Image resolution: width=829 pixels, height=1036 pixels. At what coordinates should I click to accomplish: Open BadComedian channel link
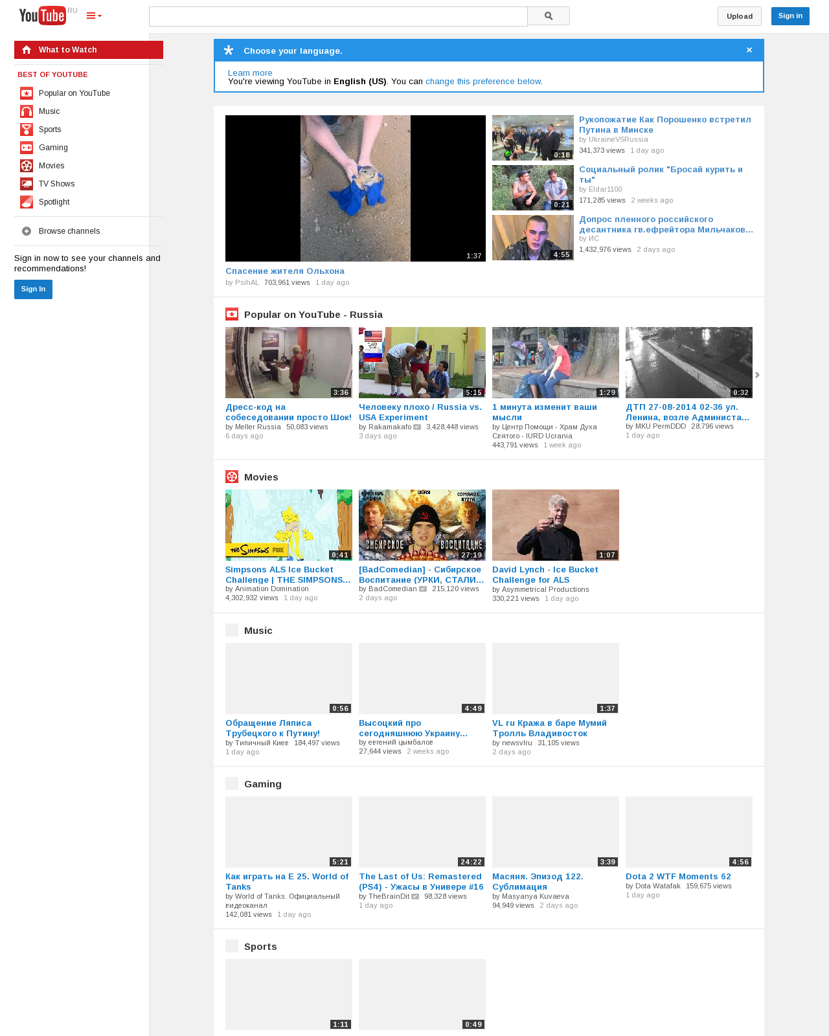pos(392,589)
